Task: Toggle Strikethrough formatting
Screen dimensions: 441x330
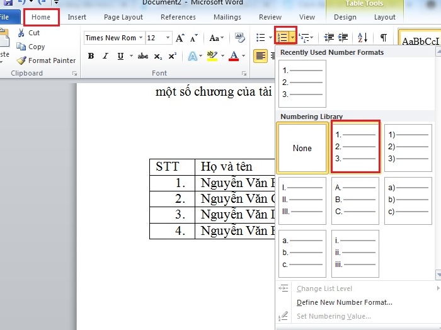Action: click(x=143, y=56)
